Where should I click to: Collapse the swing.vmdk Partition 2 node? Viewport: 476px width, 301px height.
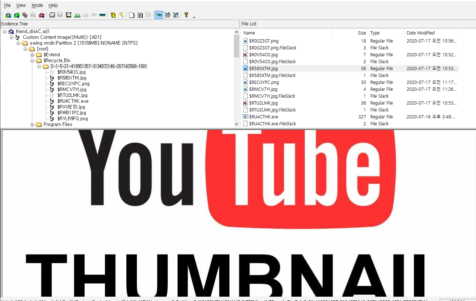pyautogui.click(x=18, y=43)
